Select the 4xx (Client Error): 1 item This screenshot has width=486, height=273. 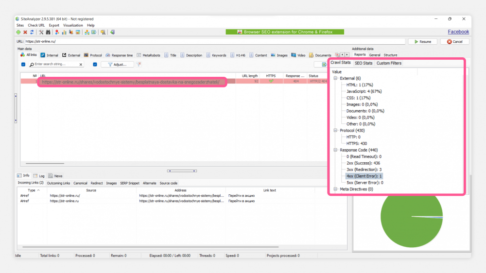point(364,176)
